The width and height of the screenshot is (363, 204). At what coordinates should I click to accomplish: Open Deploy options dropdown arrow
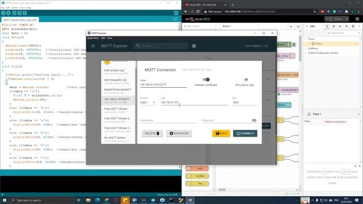tap(347, 19)
